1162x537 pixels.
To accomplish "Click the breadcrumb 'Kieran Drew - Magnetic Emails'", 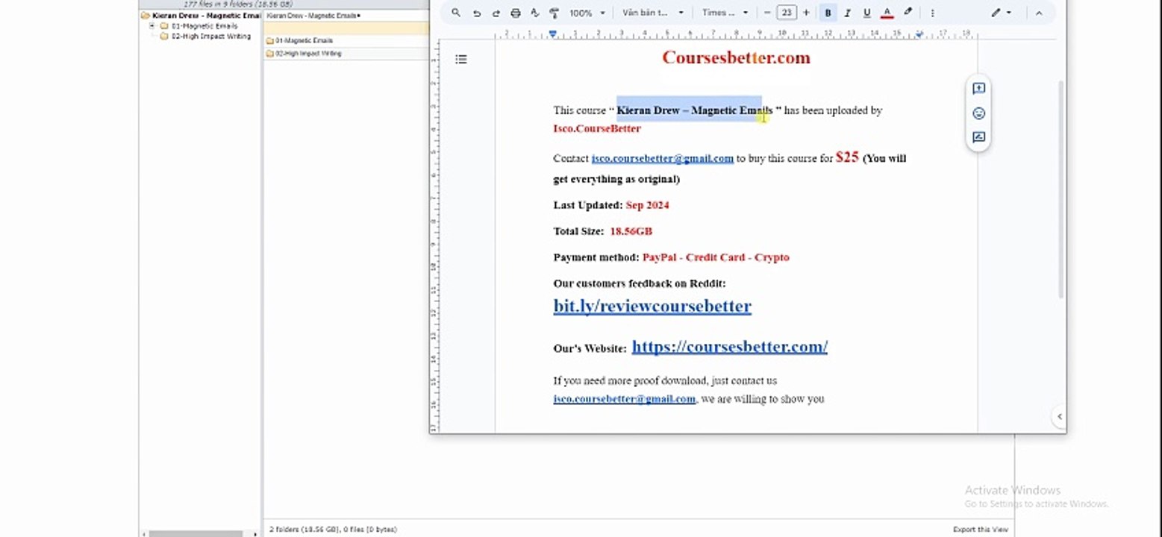I will click(x=313, y=15).
